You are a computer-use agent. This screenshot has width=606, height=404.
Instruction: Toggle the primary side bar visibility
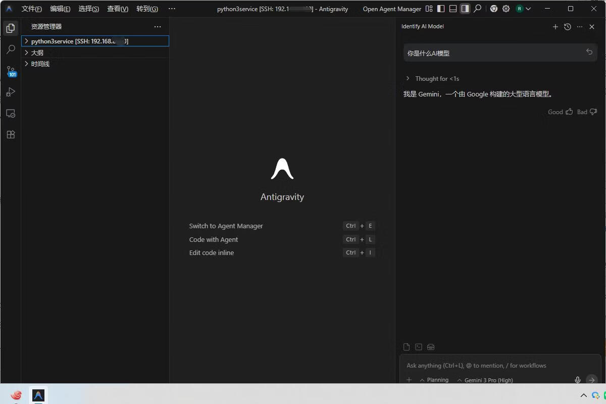click(x=441, y=9)
